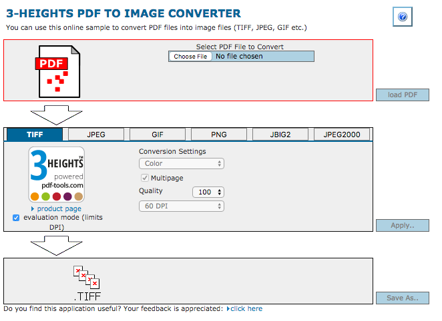Screen dimensions: 442x321
Task: Click the Apply.. button
Action: tap(403, 225)
